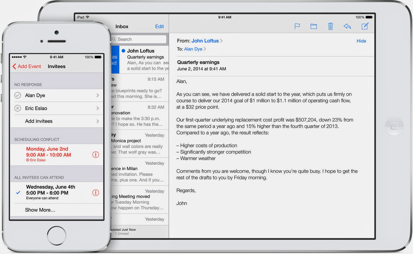The width and height of the screenshot is (413, 254).
Task: Tap the Everyone can attend note
Action: click(x=42, y=198)
